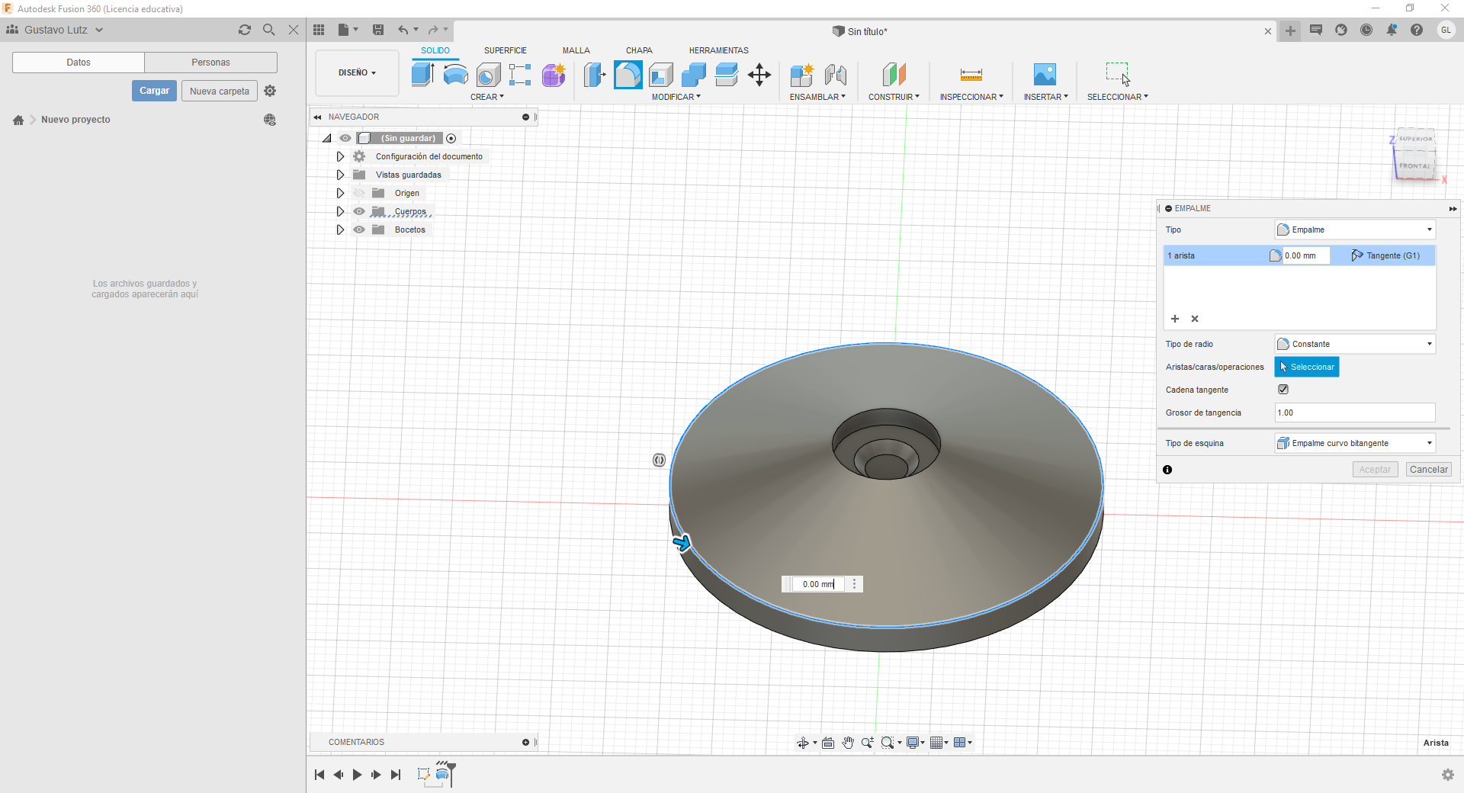Screen dimensions: 1464x793
Task: Click the Save disk icon
Action: (378, 30)
